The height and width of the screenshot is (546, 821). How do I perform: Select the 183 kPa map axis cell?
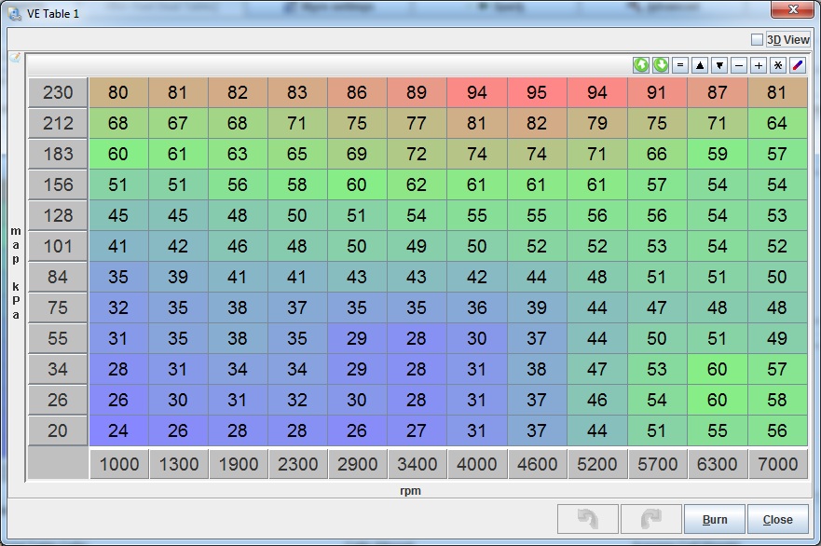(x=58, y=154)
